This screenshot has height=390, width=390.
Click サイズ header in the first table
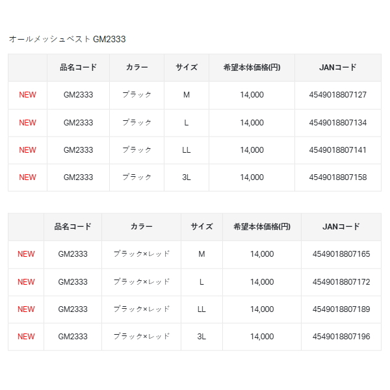(x=187, y=68)
